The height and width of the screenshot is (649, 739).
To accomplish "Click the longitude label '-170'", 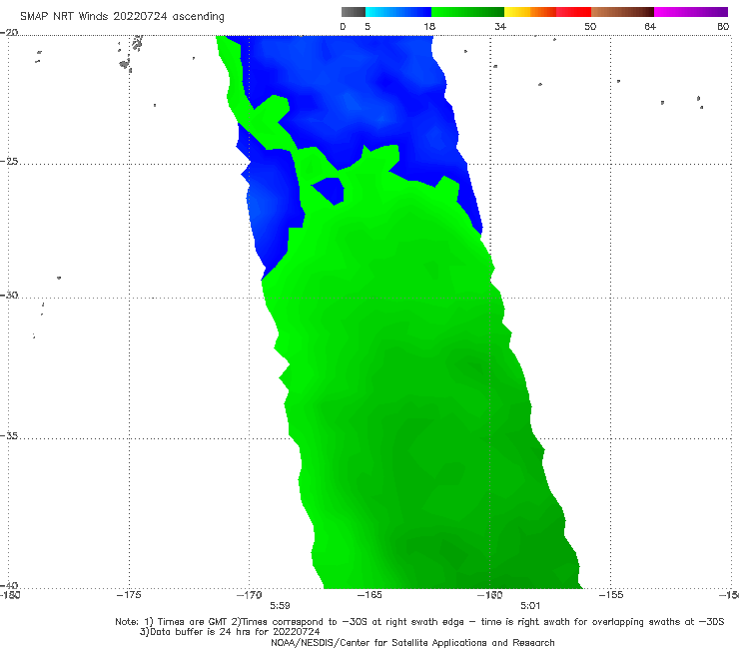I will coord(249,595).
